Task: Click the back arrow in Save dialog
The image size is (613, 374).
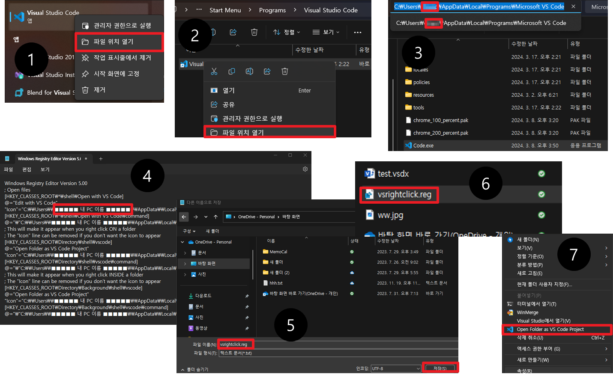Action: point(184,217)
